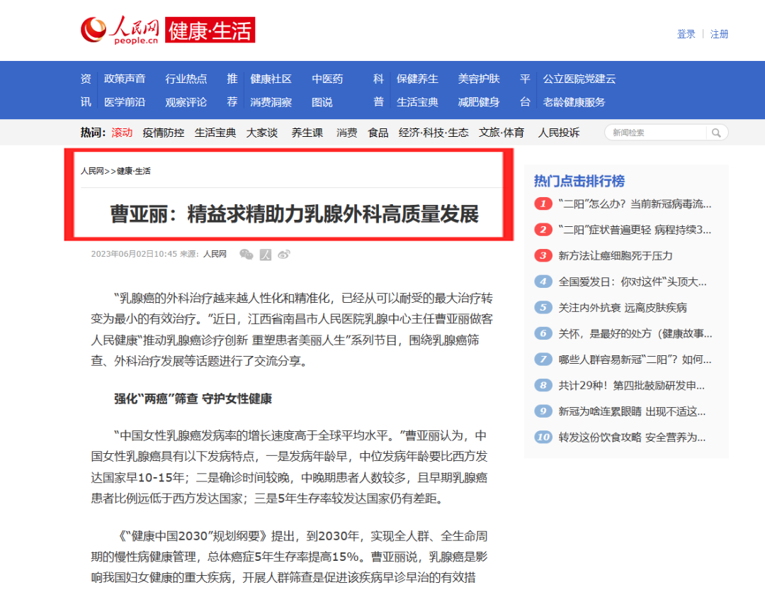Click ranking badge number 10
765x590 pixels.
(543, 437)
